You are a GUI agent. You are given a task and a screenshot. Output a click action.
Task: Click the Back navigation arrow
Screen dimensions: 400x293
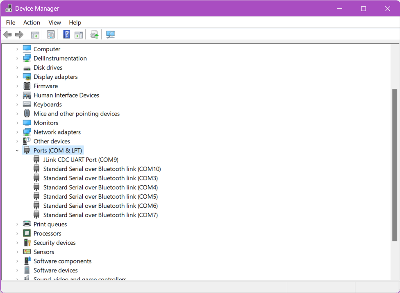[x=7, y=34]
